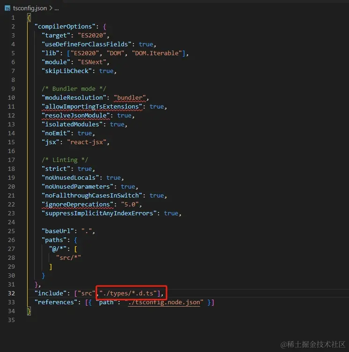Click the "DOM.Iterable" lib entry
This screenshot has width=349, height=352.
[157, 53]
